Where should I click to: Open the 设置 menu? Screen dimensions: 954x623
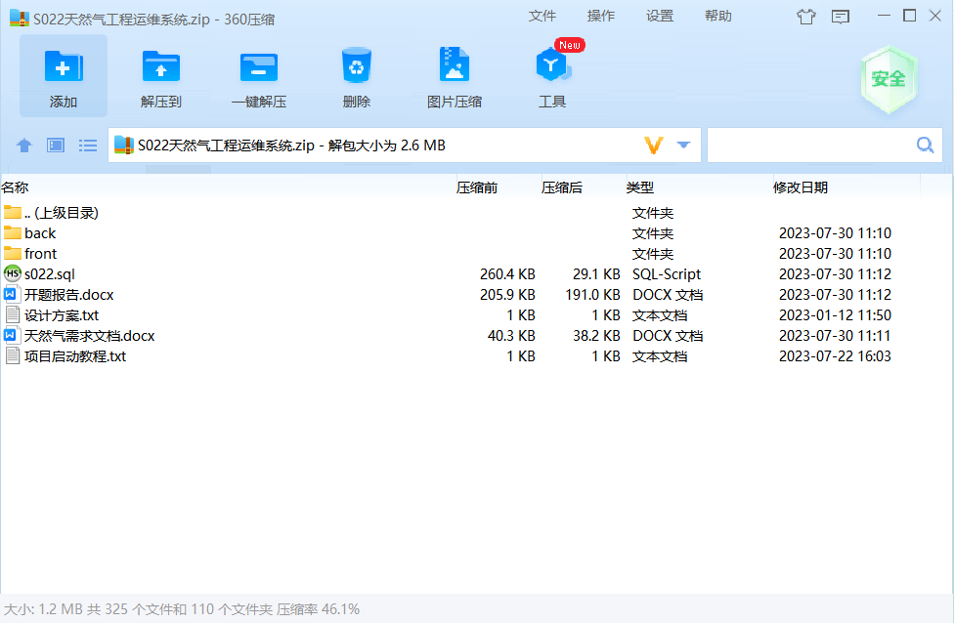(x=660, y=17)
